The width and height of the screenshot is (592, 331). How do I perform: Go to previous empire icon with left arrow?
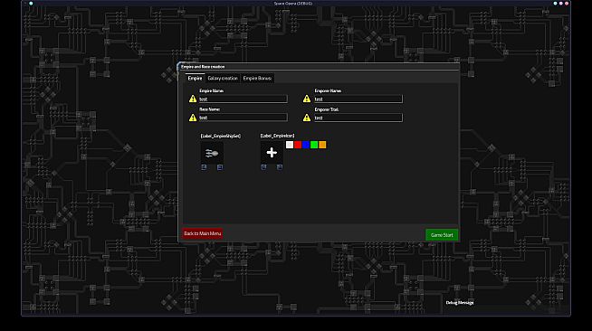pyautogui.click(x=263, y=167)
